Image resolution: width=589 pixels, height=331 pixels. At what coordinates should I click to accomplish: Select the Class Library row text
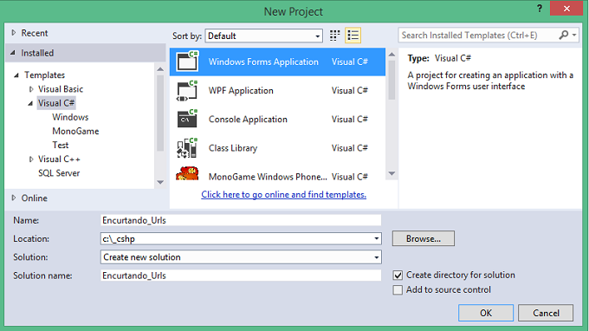click(x=233, y=148)
